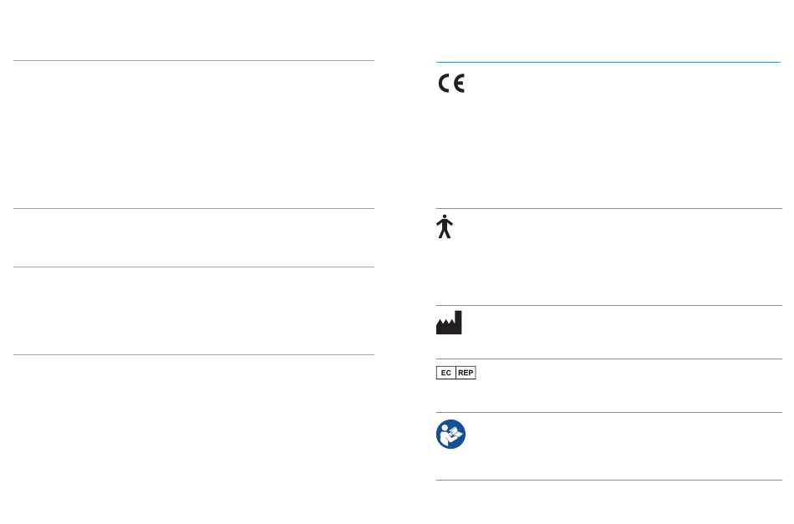
Task: Click the CE conformity mark symbol
Action: 451,84
